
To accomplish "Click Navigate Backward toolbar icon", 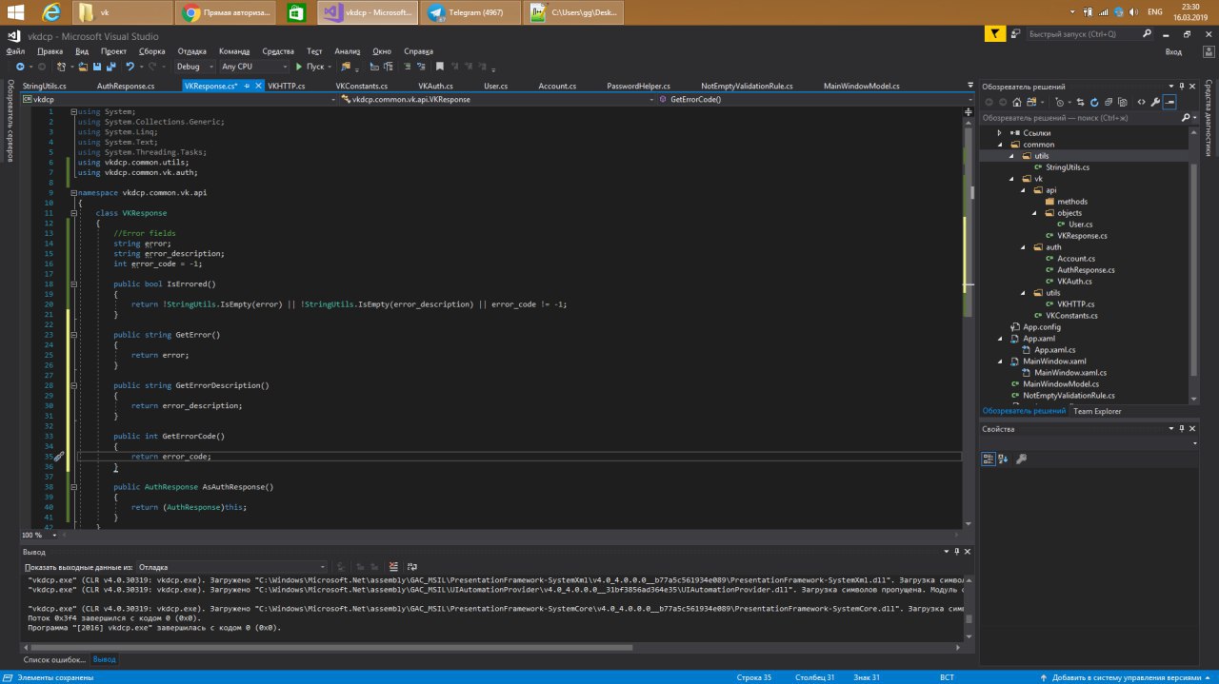I will pyautogui.click(x=20, y=67).
